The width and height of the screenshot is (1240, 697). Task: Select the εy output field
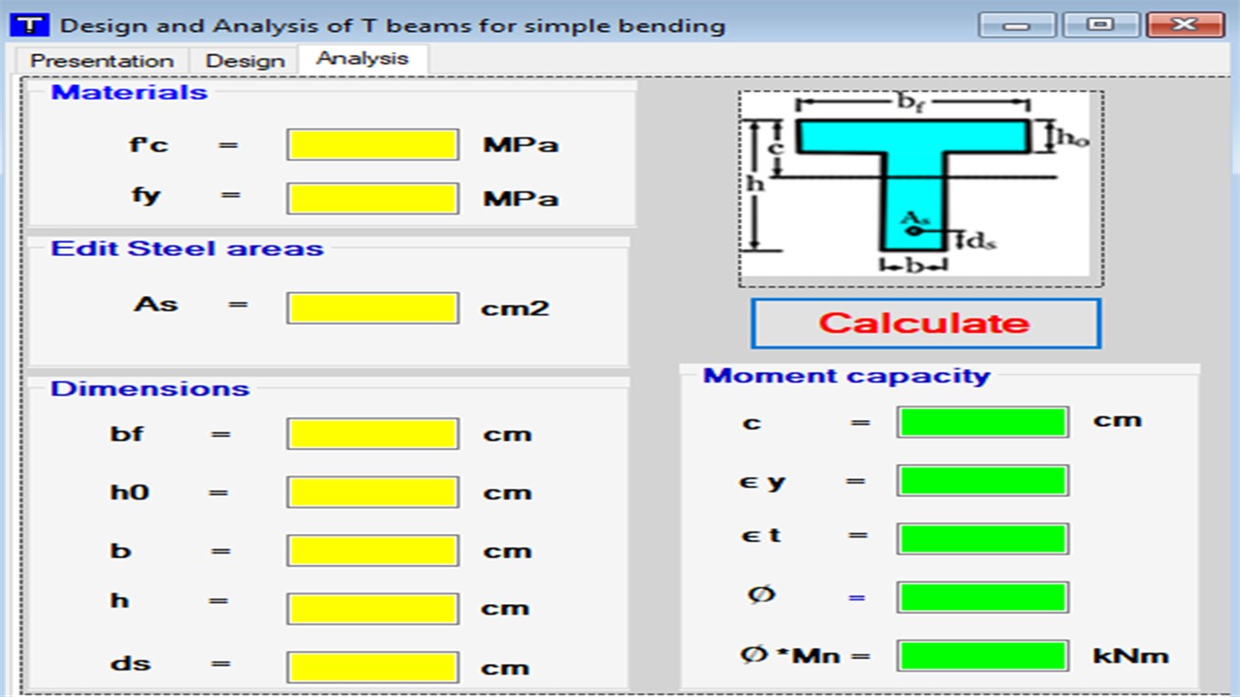pyautogui.click(x=983, y=480)
